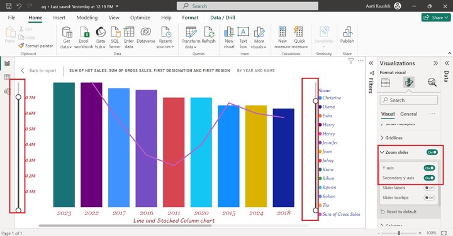Enable Slider labels toggle

tap(429, 188)
